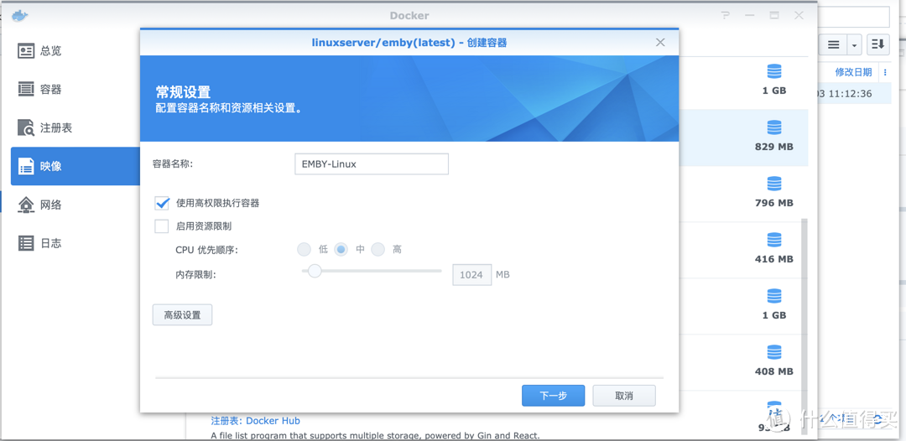The width and height of the screenshot is (906, 441).
Task: Open 高级设置 advanced settings
Action: [x=183, y=315]
